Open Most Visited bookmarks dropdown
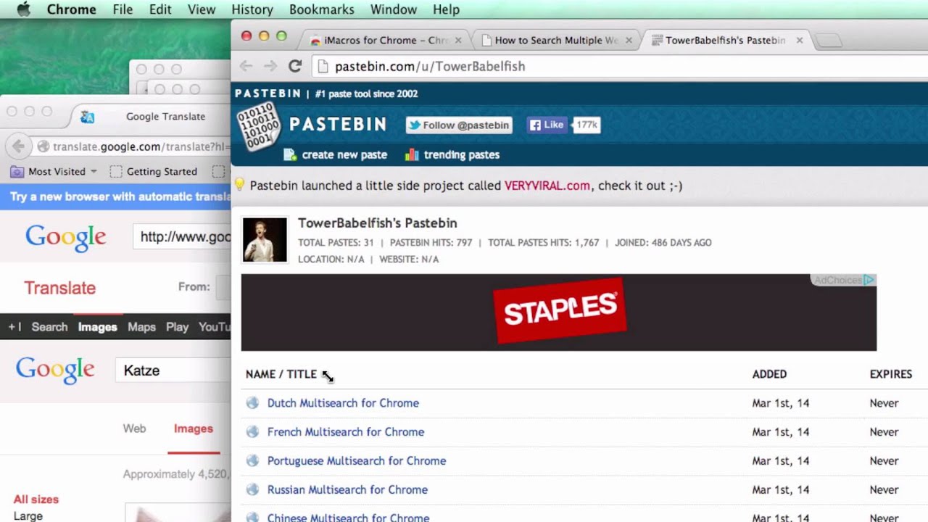The width and height of the screenshot is (928, 522). point(54,172)
